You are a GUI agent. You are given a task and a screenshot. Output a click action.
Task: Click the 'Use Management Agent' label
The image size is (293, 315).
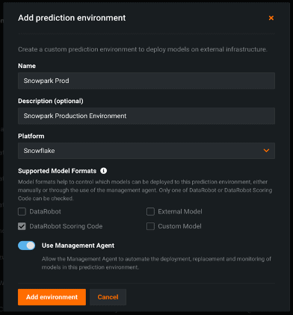(78, 246)
